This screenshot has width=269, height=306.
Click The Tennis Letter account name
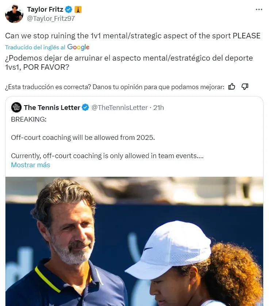pos(52,107)
